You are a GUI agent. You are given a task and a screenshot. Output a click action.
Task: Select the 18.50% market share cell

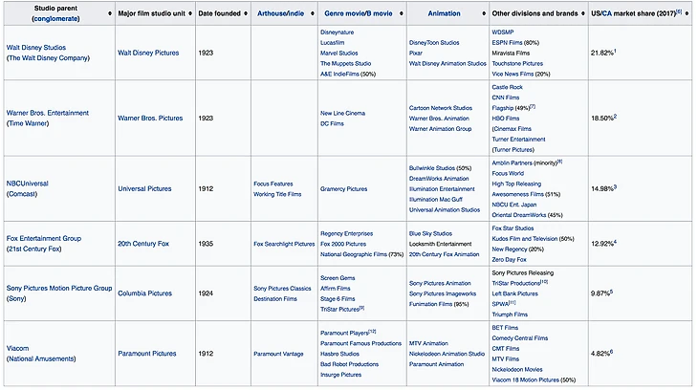click(x=640, y=119)
